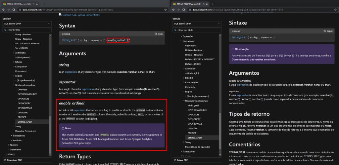Click the right window address bar URL
Image resolution: width=339 pixels, height=165 pixels.
[x=237, y=10]
